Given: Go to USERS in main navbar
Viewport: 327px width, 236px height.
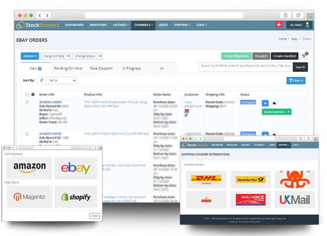Looking at the screenshot, I should (x=163, y=25).
